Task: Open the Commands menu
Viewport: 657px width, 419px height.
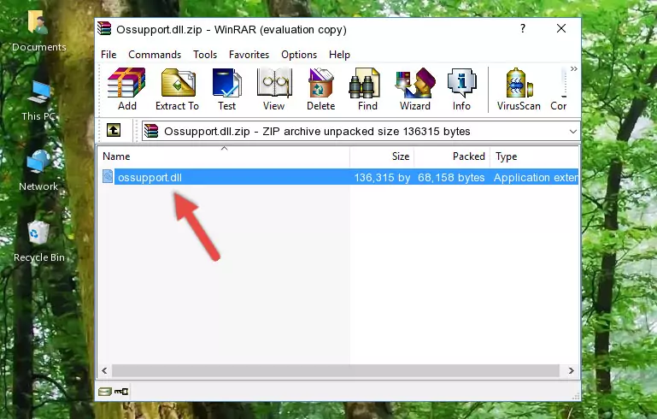Action: tap(155, 55)
